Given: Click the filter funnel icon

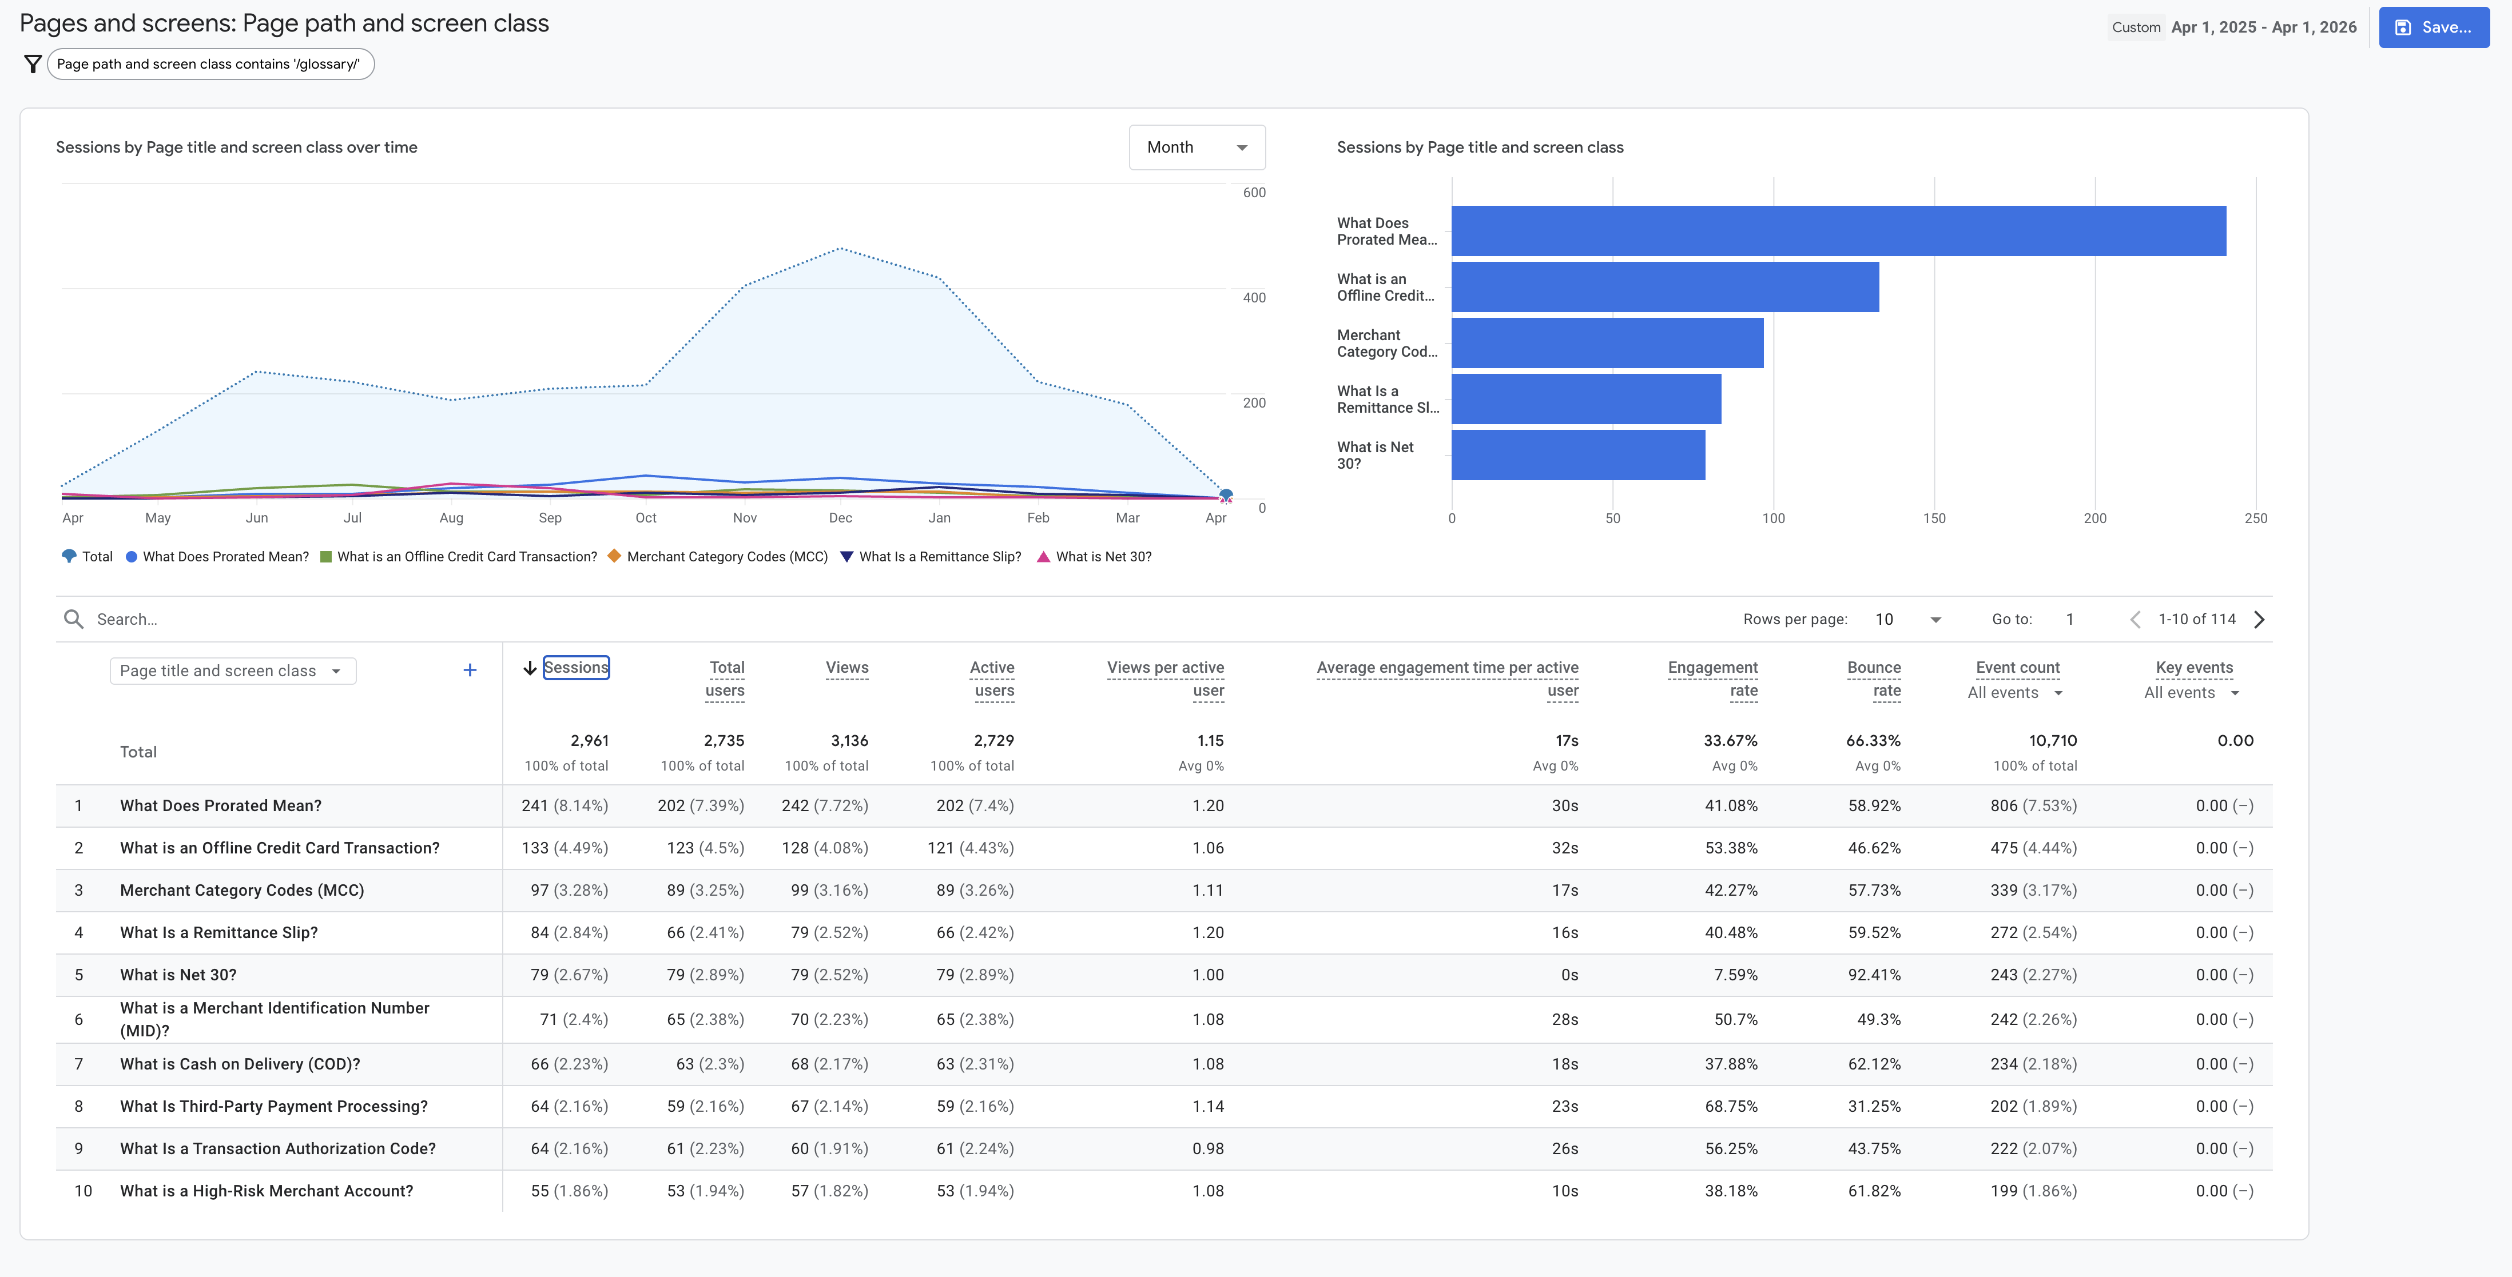Looking at the screenshot, I should [32, 65].
